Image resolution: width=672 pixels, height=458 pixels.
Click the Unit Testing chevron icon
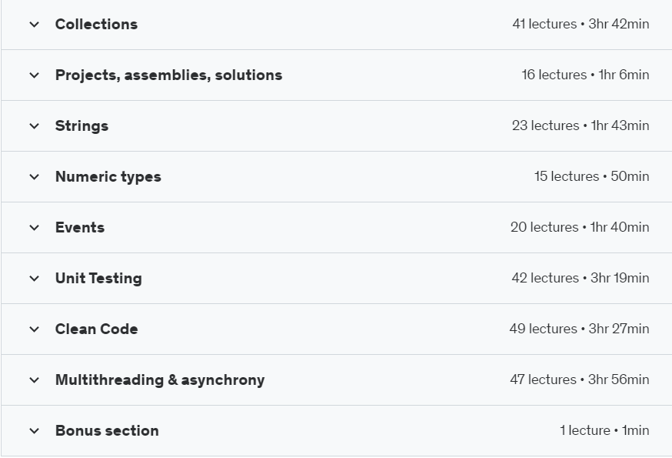[x=34, y=279]
